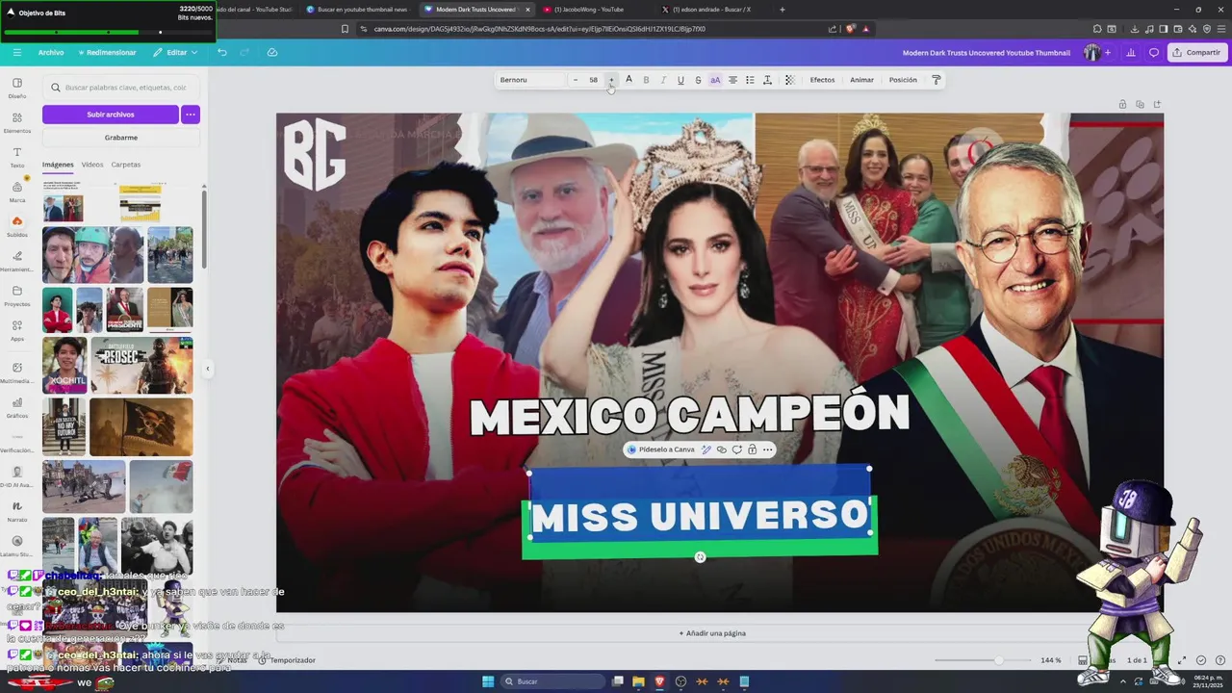The image size is (1232, 693).
Task: Open the Apps panel
Action: click(17, 330)
